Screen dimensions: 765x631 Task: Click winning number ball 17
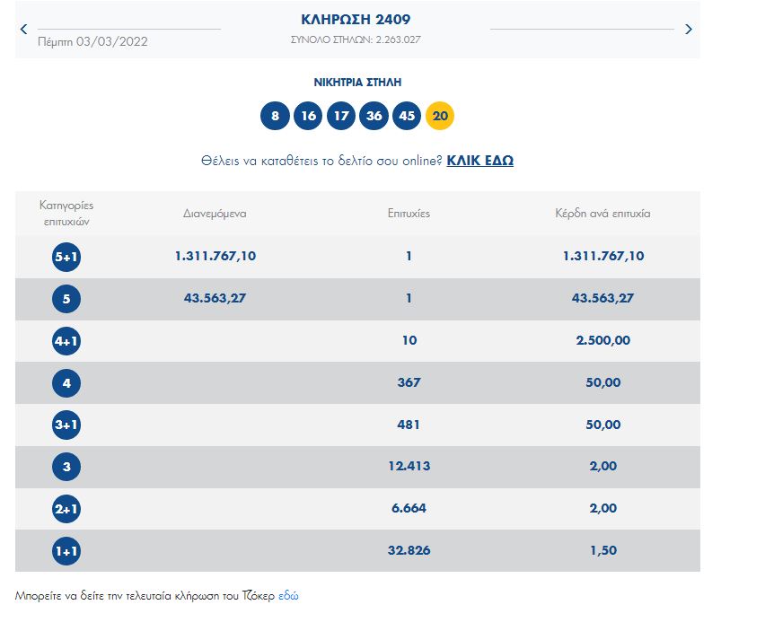coord(341,116)
